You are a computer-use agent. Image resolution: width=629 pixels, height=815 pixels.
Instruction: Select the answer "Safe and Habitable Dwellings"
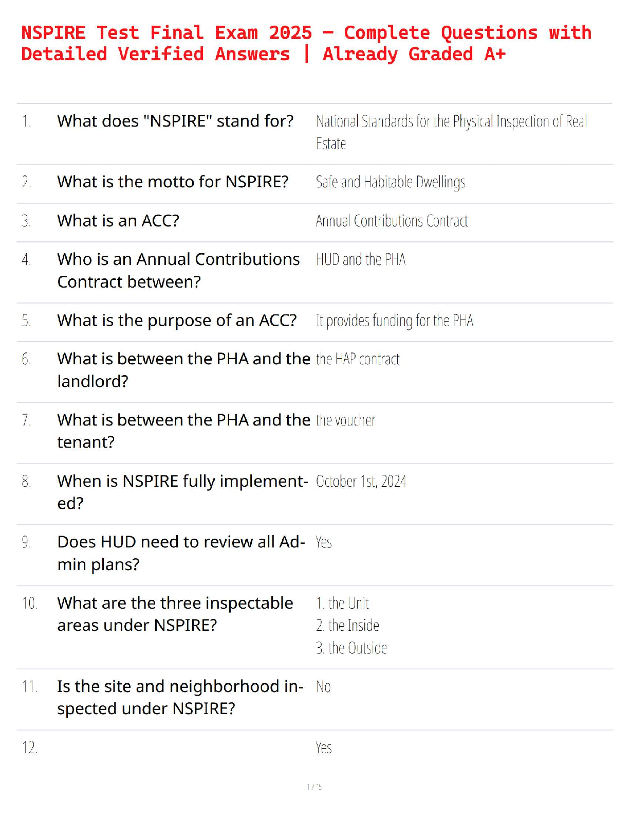(x=390, y=182)
